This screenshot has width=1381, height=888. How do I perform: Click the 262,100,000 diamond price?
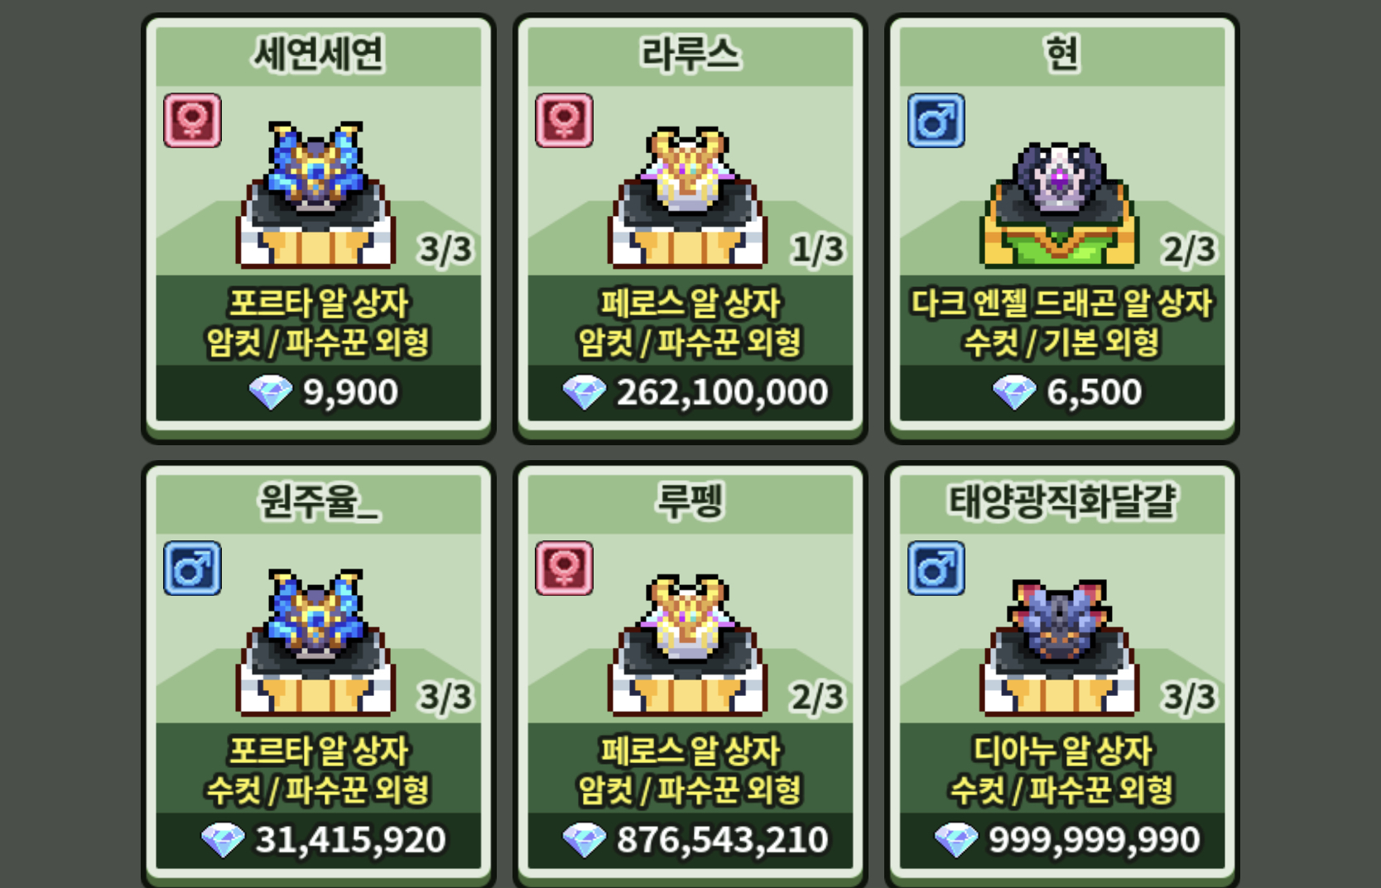point(722,392)
